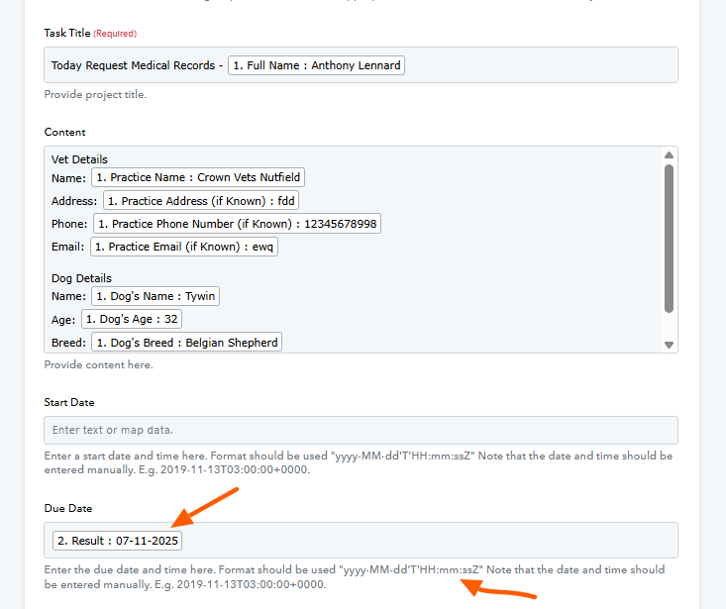Select the Full Name : Anthony Lennard tag

[x=316, y=65]
